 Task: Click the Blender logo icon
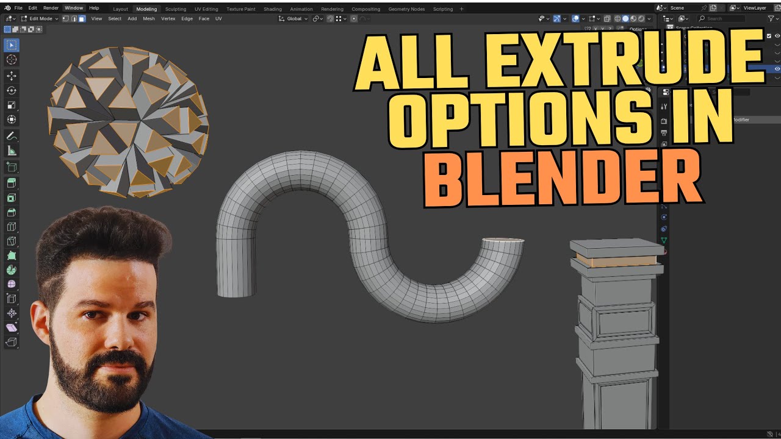[7, 8]
